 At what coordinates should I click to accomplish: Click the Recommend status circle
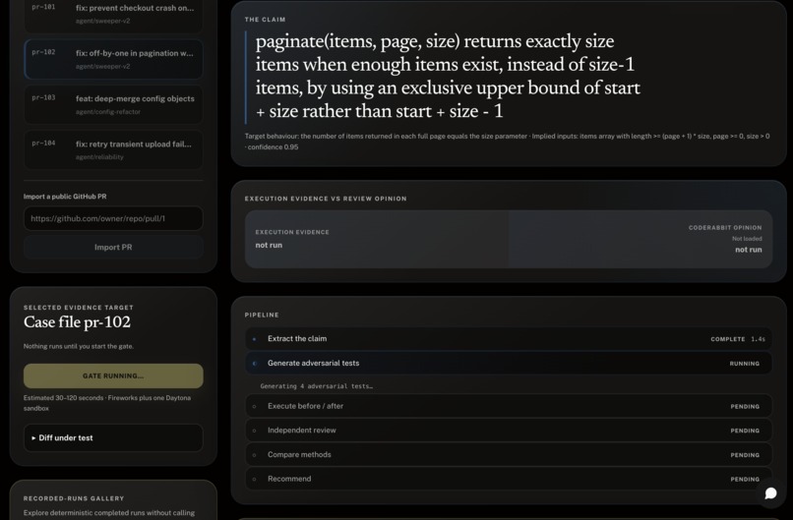255,479
